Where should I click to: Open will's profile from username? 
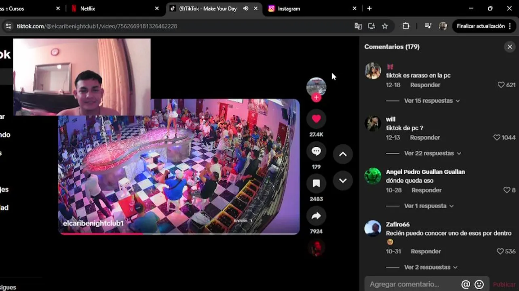pyautogui.click(x=390, y=119)
